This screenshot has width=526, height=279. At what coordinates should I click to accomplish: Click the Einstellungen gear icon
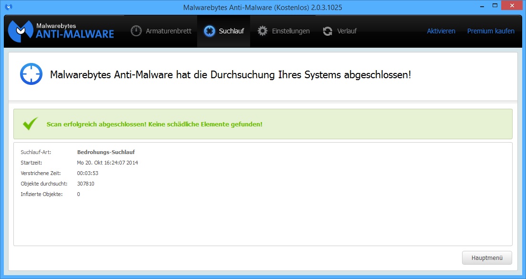coord(263,31)
